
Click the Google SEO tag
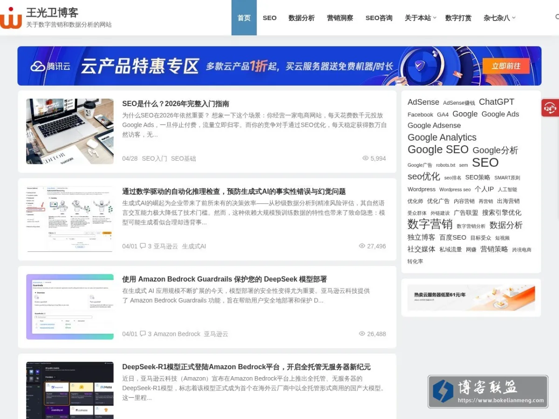coord(438,149)
